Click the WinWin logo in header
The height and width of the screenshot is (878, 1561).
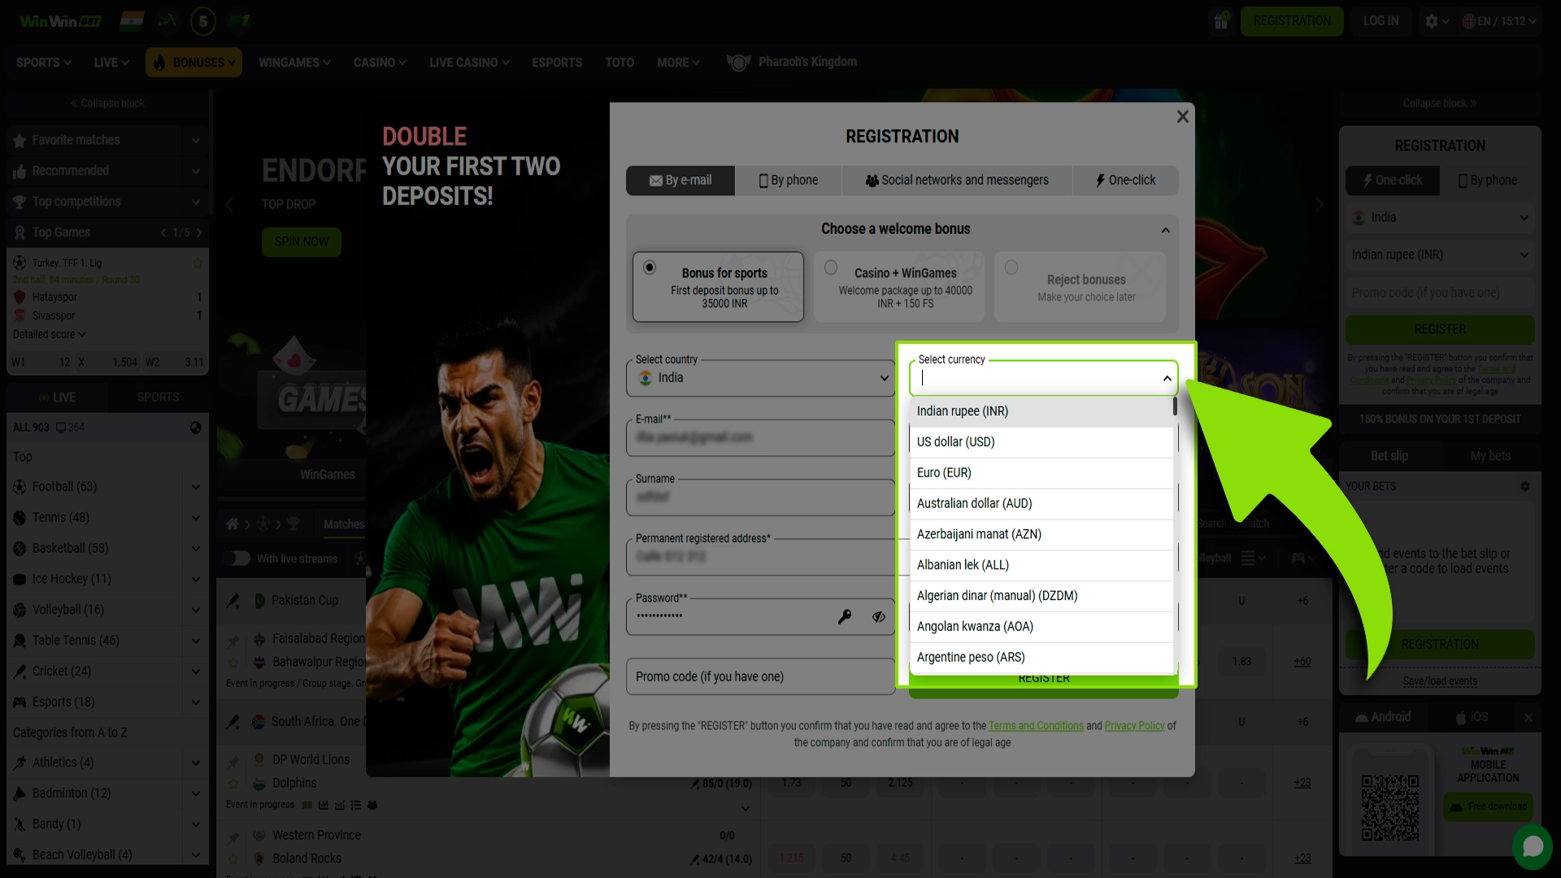(61, 21)
